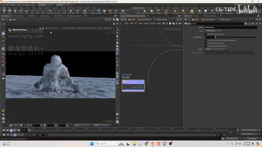
Task: Stop timeline playback
Action: click(x=11, y=130)
